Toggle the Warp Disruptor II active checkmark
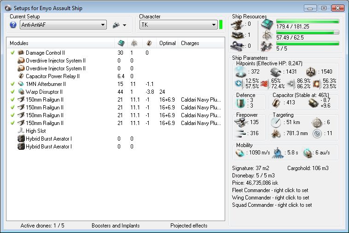Screen dimensions: 349x233 pos(13,92)
